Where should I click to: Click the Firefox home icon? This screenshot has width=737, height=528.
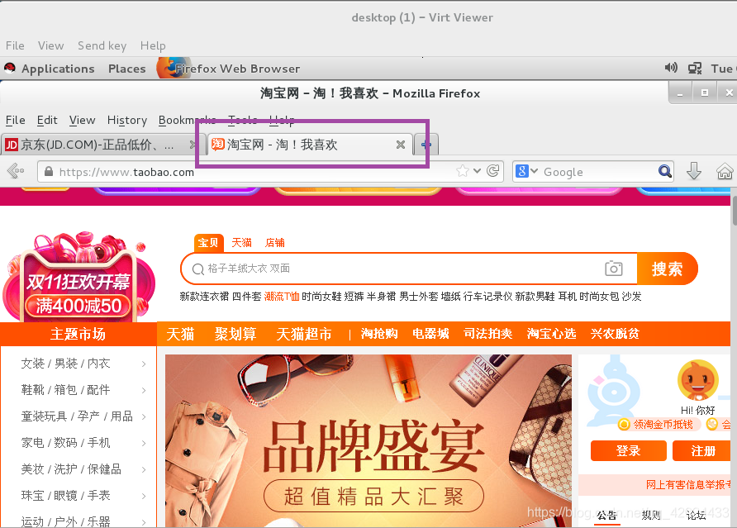tap(725, 171)
